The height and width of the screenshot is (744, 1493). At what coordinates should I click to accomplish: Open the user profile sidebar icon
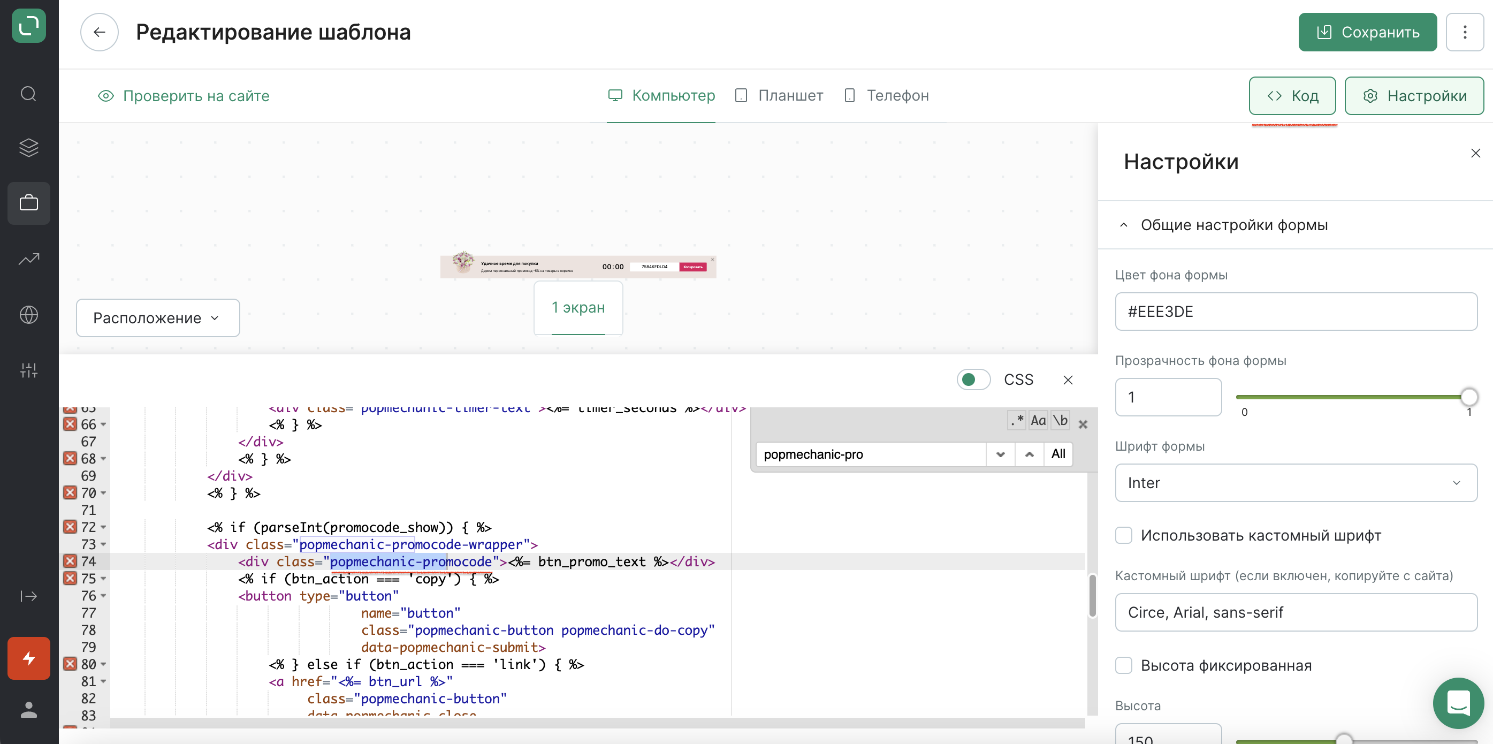point(28,709)
